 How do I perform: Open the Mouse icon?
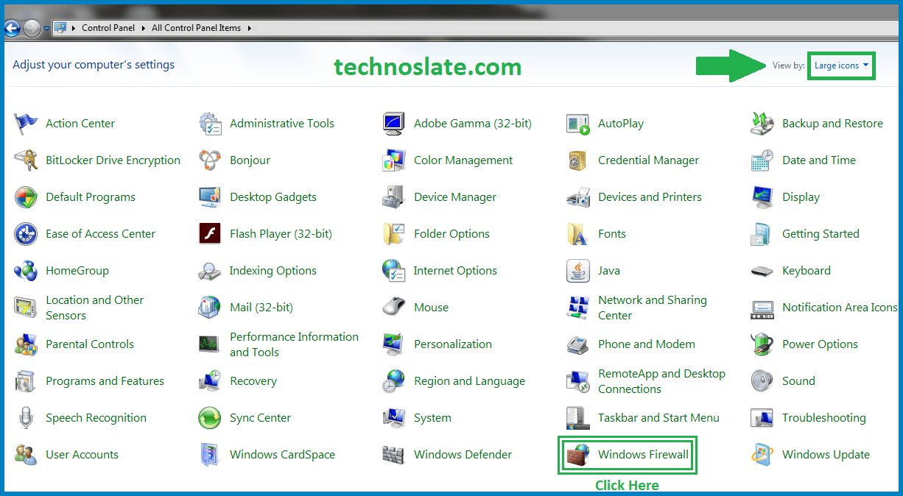pos(394,308)
